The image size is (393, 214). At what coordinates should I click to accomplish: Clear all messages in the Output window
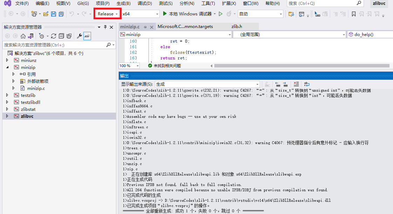(x=296, y=84)
